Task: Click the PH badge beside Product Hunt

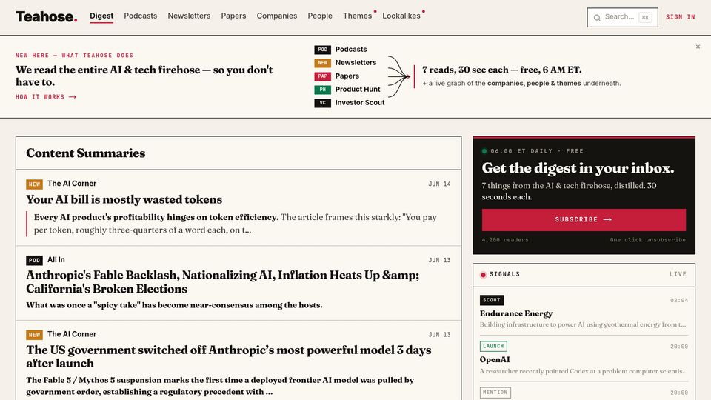Action: pyautogui.click(x=322, y=90)
